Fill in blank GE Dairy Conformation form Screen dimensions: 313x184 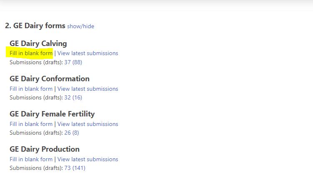31,89
